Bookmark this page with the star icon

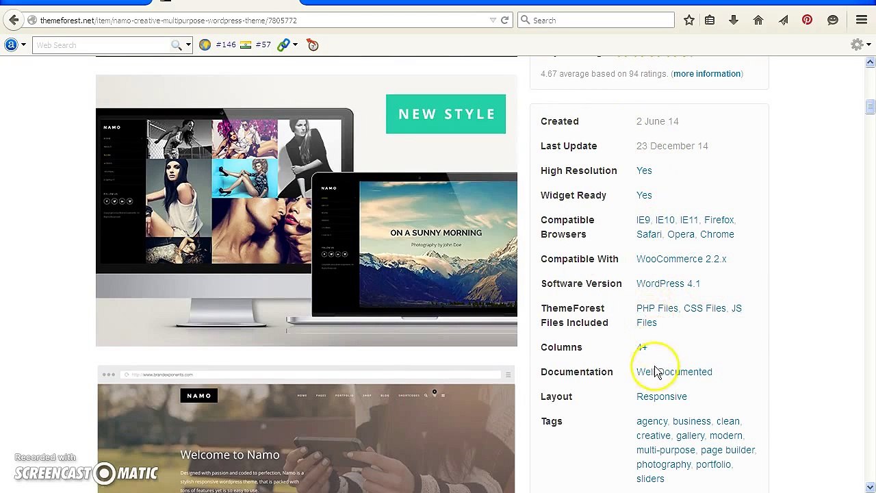pyautogui.click(x=689, y=20)
